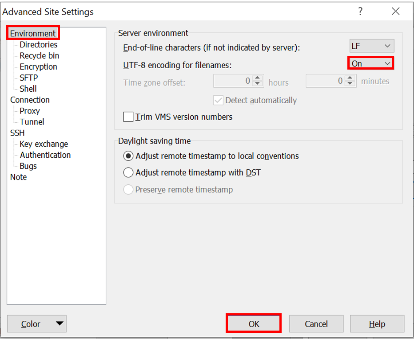414x339 pixels.
Task: Select Connection category in the tree
Action: click(x=30, y=100)
